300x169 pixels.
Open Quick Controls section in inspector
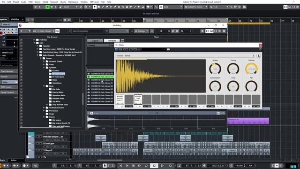8,92
